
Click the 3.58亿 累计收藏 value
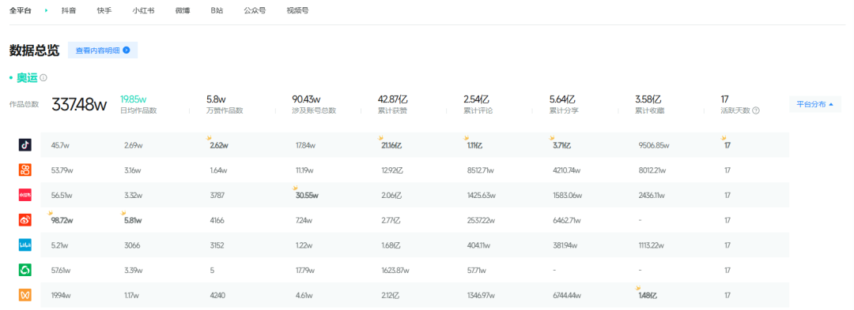648,99
